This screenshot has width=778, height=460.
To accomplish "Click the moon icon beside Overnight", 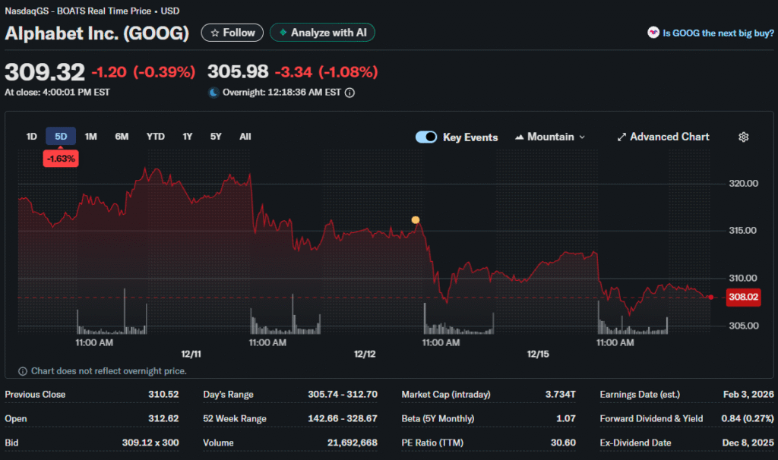I will coord(213,93).
